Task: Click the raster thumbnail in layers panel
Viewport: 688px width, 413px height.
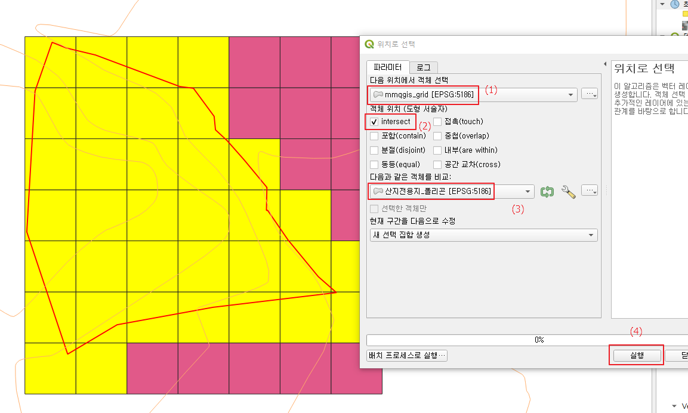Action: pyautogui.click(x=684, y=26)
